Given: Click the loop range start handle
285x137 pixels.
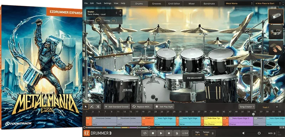Looking at the screenshot, I should [x=84, y=127].
